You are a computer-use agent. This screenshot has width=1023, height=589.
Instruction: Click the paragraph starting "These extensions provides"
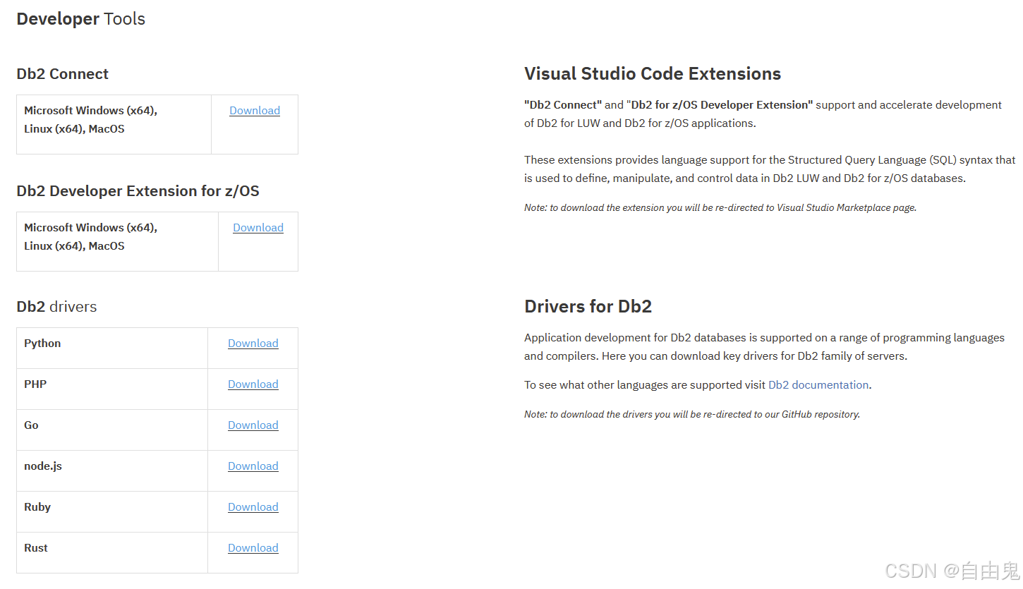tap(770, 169)
